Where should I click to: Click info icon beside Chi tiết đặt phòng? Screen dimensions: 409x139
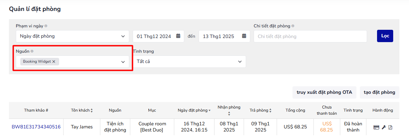(x=293, y=26)
